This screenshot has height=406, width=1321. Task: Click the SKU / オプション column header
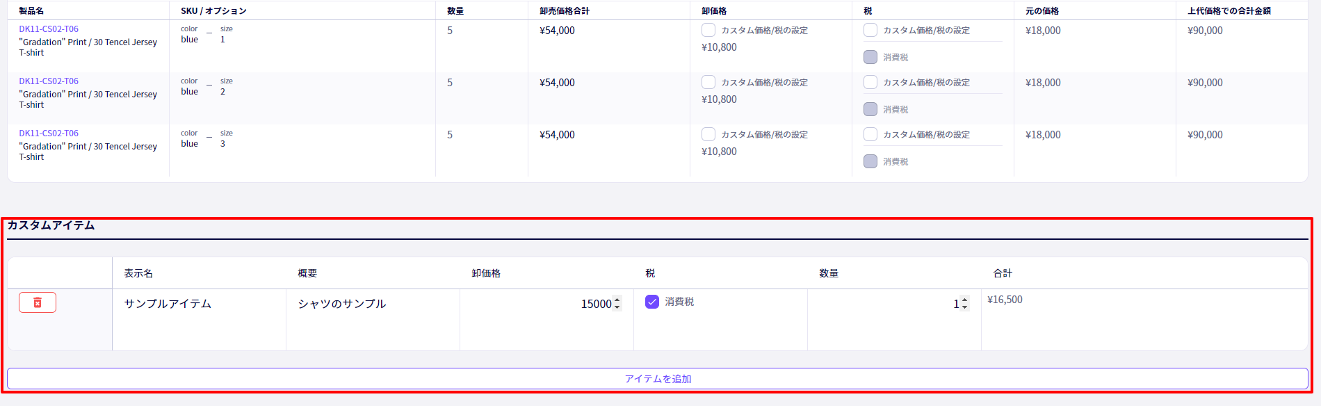213,11
